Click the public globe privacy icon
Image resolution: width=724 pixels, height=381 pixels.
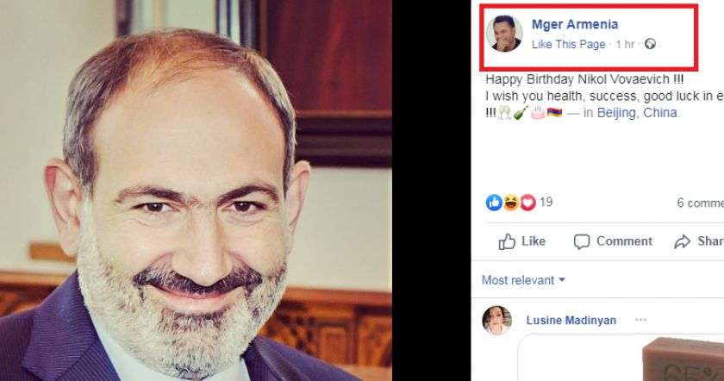pyautogui.click(x=650, y=44)
